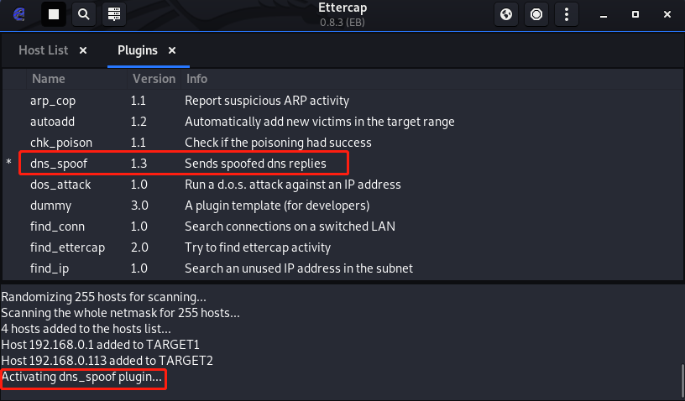Click the Info column header
This screenshot has height=401, width=685.
point(196,79)
